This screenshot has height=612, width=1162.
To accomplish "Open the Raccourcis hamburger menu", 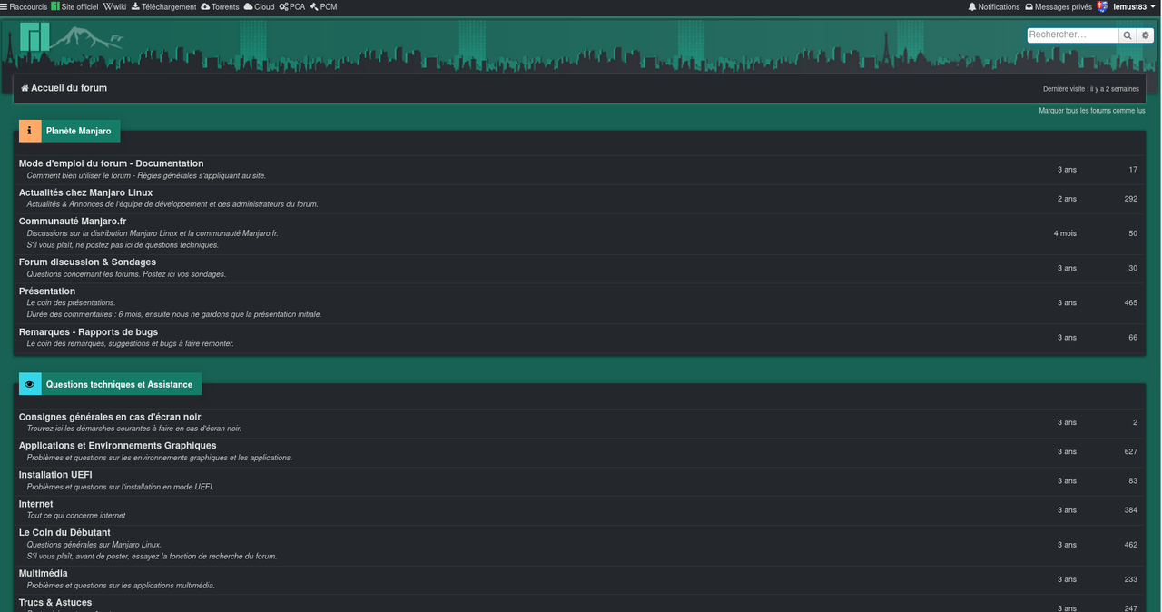I will [x=24, y=6].
